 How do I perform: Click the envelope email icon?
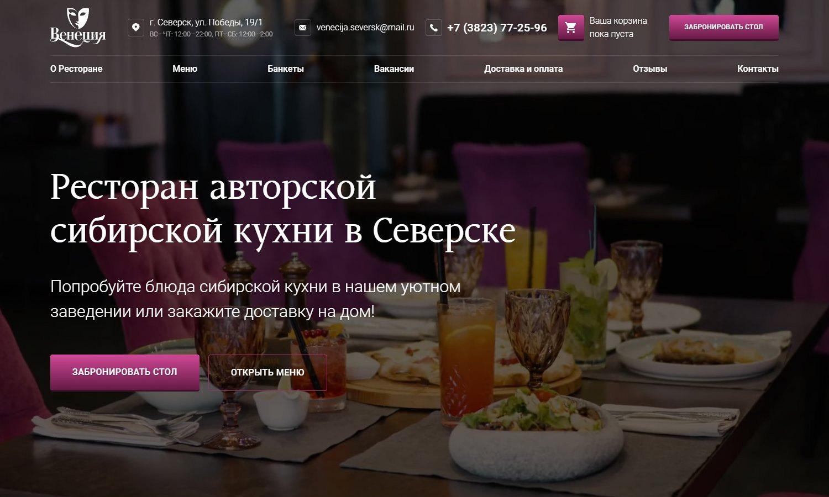pos(302,28)
